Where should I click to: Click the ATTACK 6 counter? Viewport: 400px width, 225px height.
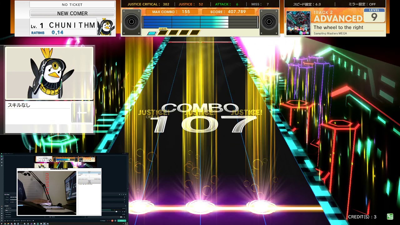pos(227,4)
